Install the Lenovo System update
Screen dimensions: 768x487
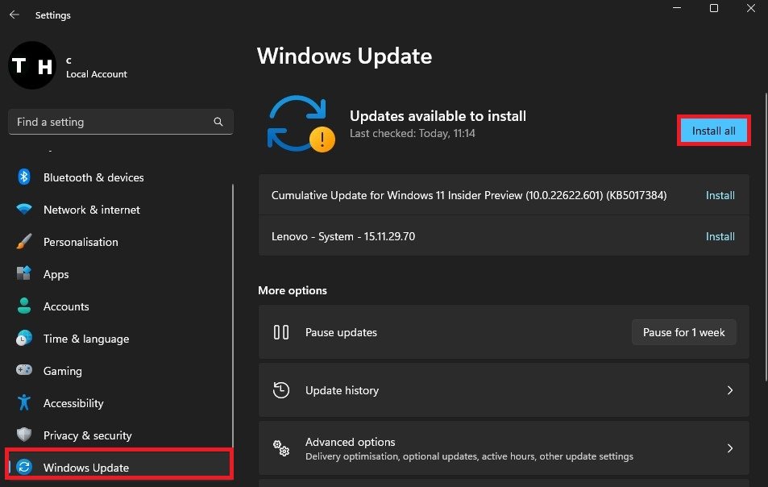[x=720, y=237]
